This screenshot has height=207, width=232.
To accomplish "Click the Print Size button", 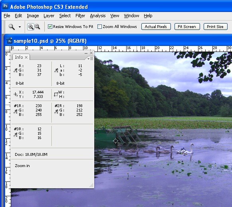I will (216, 27).
